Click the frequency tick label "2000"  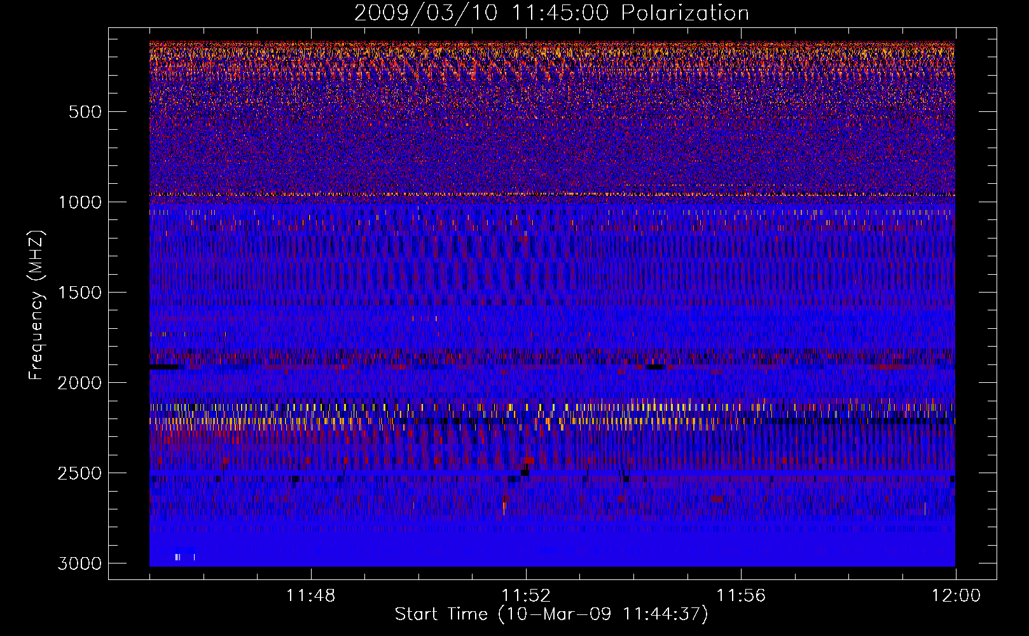point(79,383)
